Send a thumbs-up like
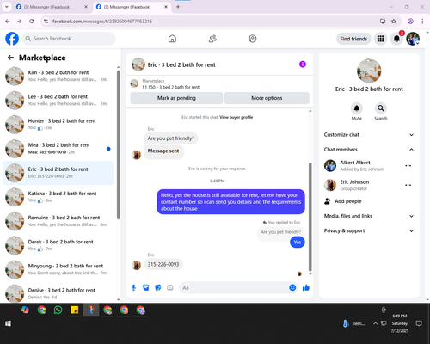The width and height of the screenshot is (430, 344). click(306, 287)
